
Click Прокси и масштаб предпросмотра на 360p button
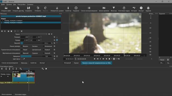coord(96,63)
